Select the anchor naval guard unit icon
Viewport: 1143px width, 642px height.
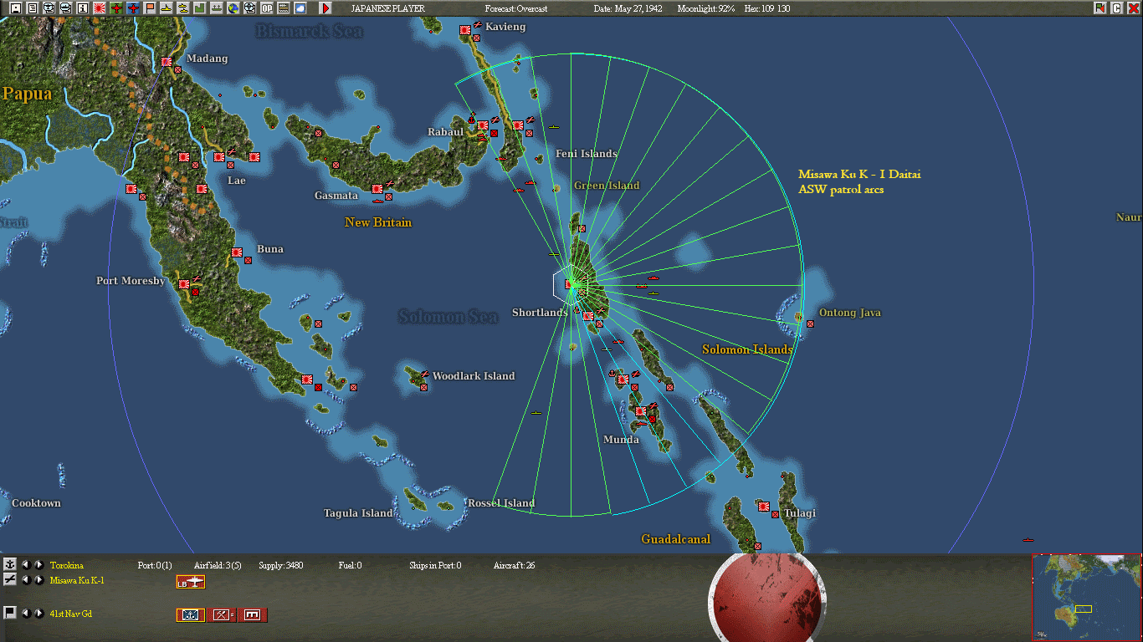[x=190, y=615]
